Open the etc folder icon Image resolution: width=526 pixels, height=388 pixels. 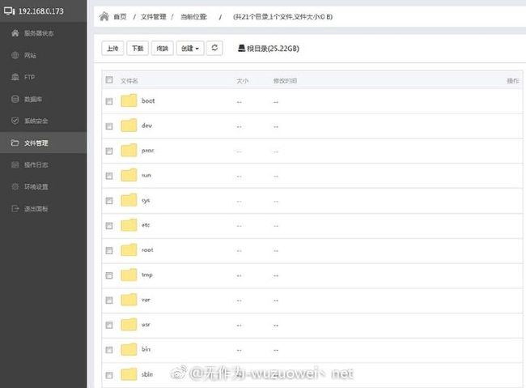[x=129, y=224]
